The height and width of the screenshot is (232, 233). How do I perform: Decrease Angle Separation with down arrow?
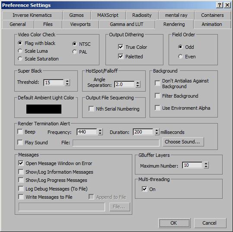(x=138, y=86)
